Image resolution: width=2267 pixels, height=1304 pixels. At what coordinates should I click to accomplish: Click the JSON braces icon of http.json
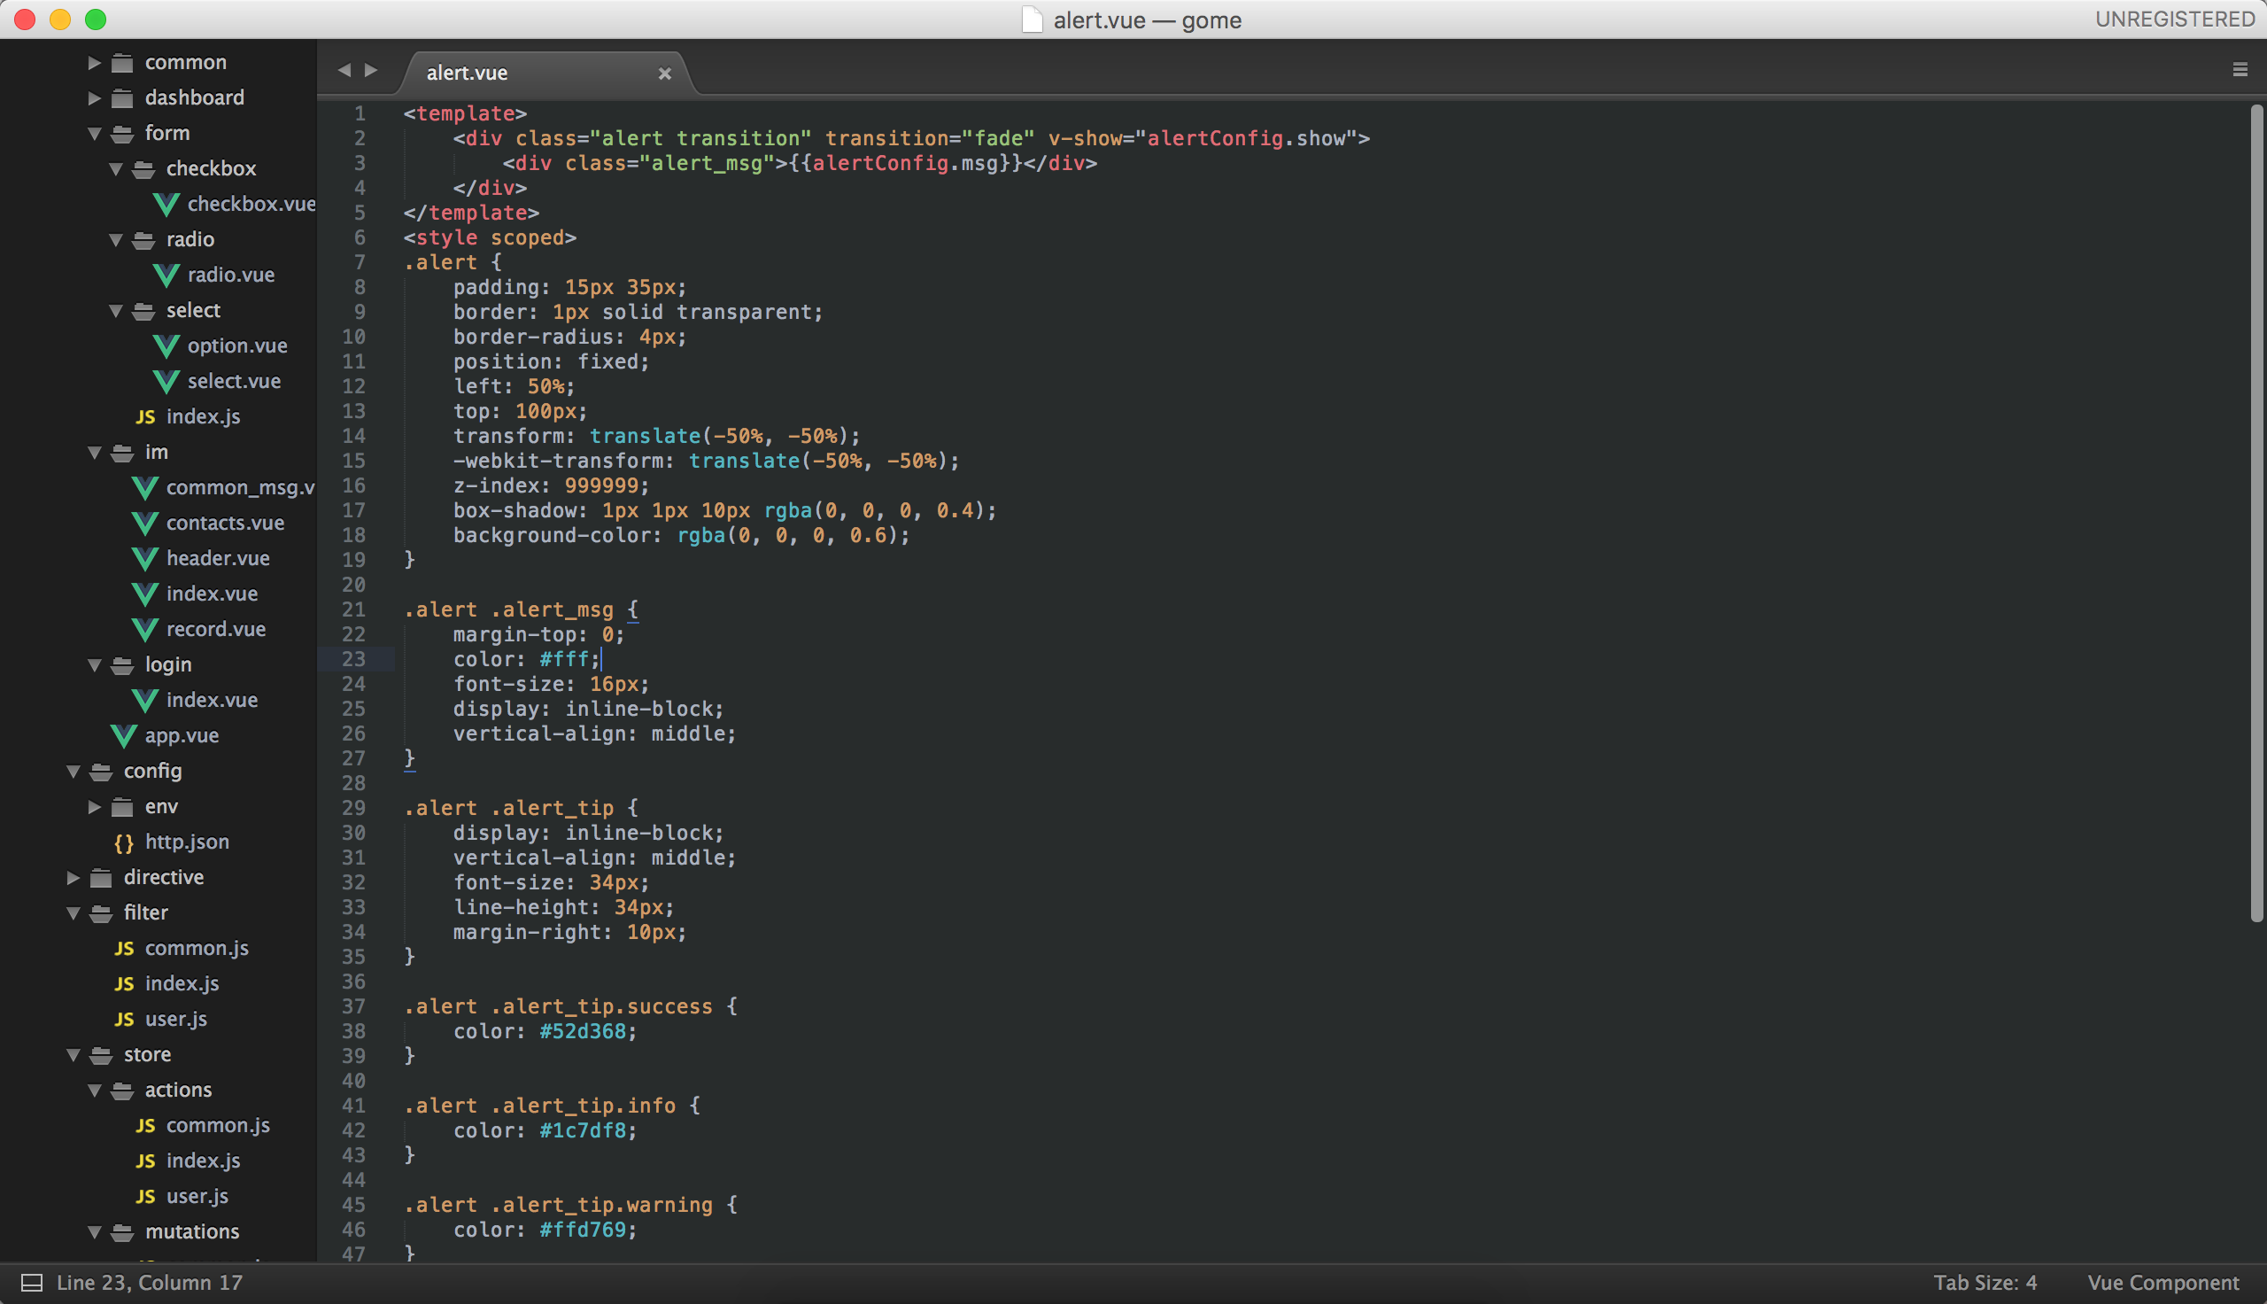click(x=123, y=842)
